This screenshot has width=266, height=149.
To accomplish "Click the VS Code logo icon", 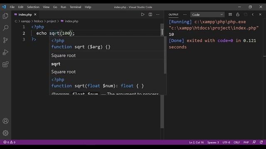I will coord(4,7).
